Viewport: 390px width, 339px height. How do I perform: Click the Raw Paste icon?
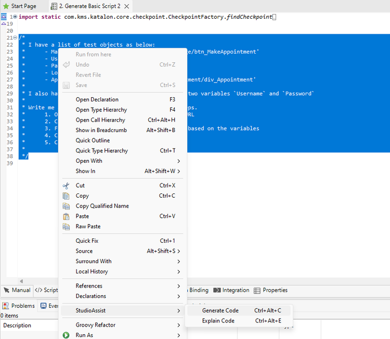66,227
